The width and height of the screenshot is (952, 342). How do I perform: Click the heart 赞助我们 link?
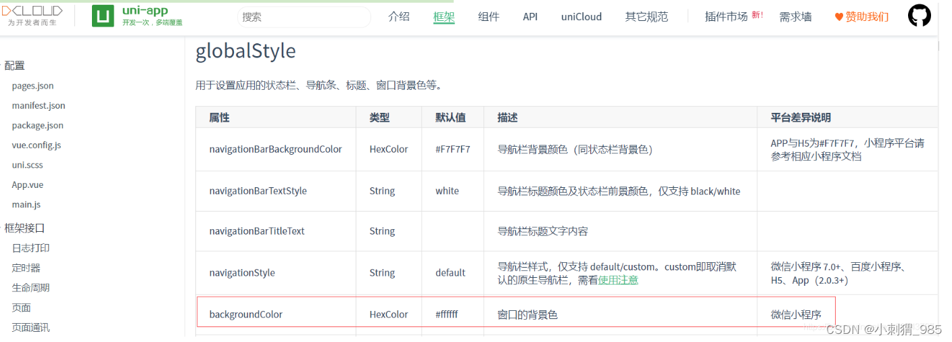pyautogui.click(x=861, y=17)
